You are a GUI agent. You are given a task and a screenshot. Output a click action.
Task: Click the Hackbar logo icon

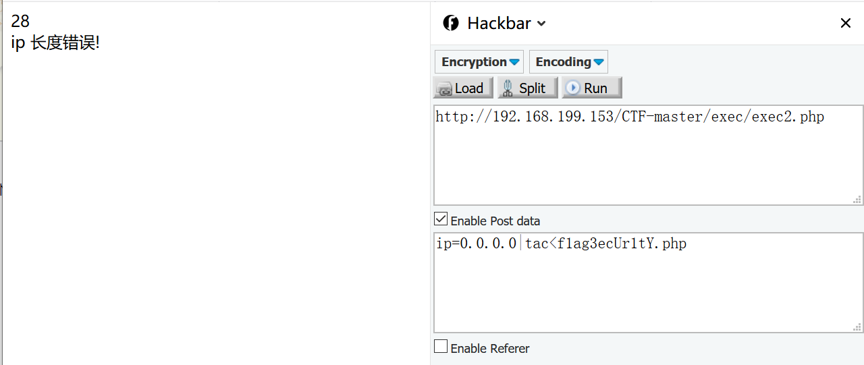pyautogui.click(x=451, y=23)
